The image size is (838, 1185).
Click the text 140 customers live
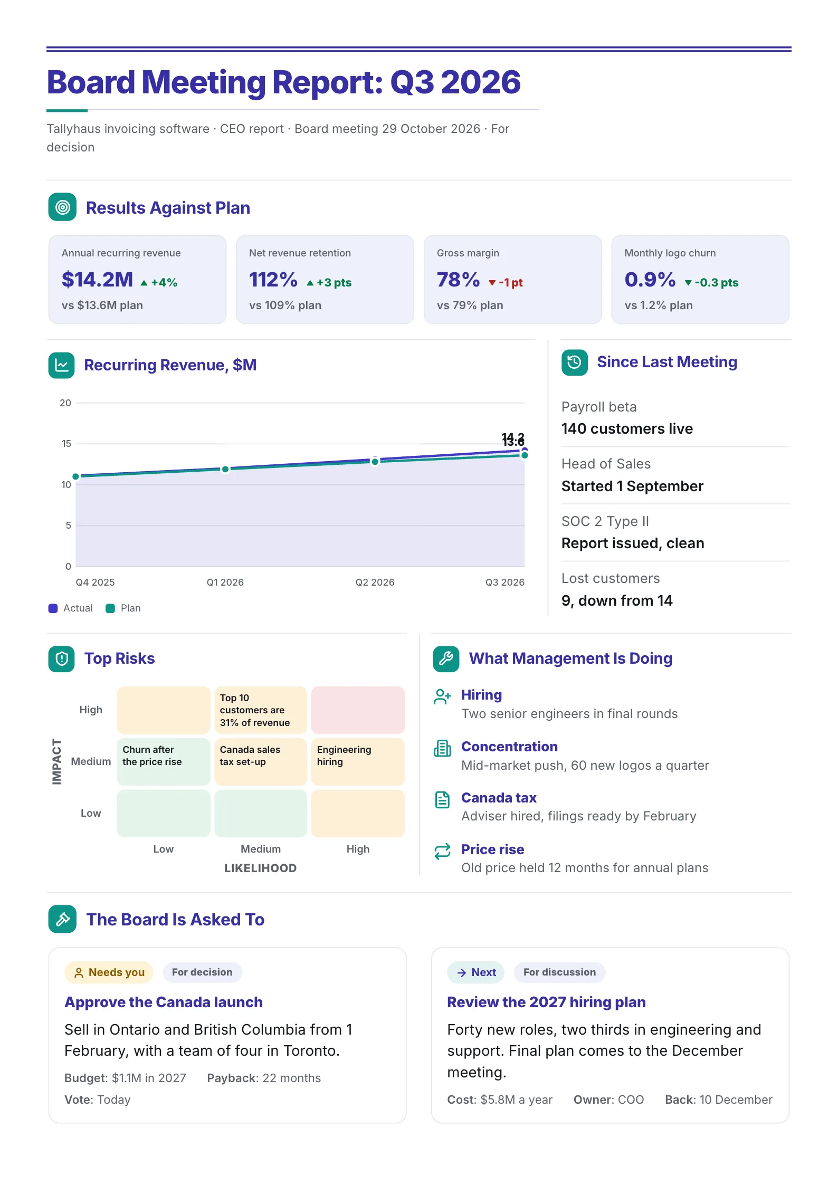627,428
